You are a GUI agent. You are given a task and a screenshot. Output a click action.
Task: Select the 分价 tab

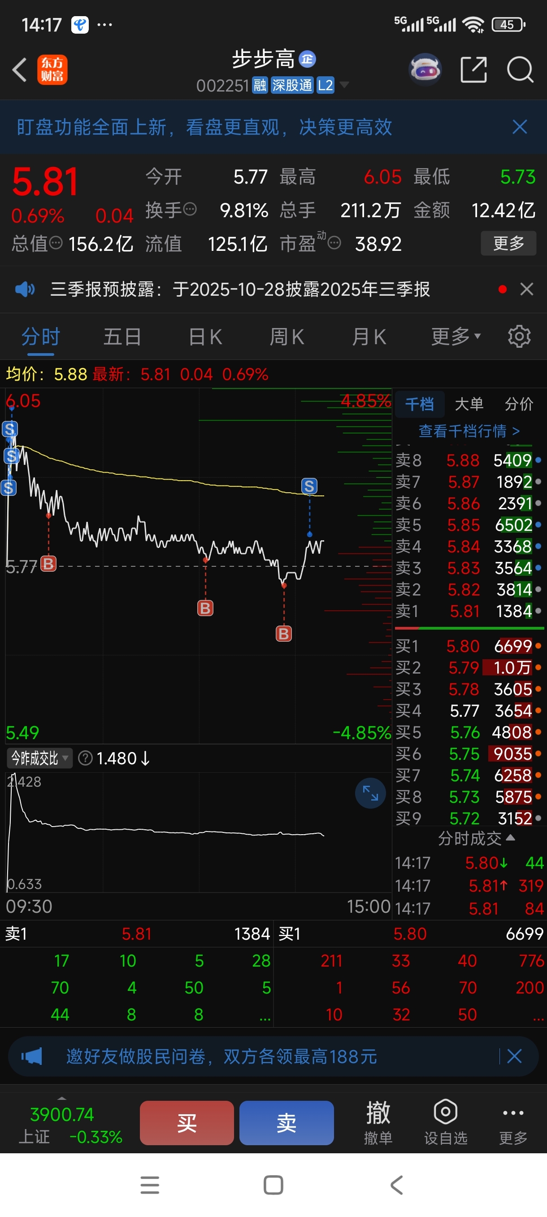tap(519, 404)
